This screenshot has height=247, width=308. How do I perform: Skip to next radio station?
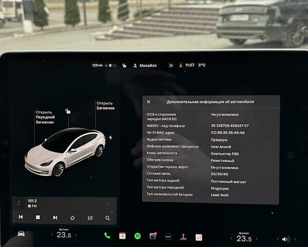point(55,218)
